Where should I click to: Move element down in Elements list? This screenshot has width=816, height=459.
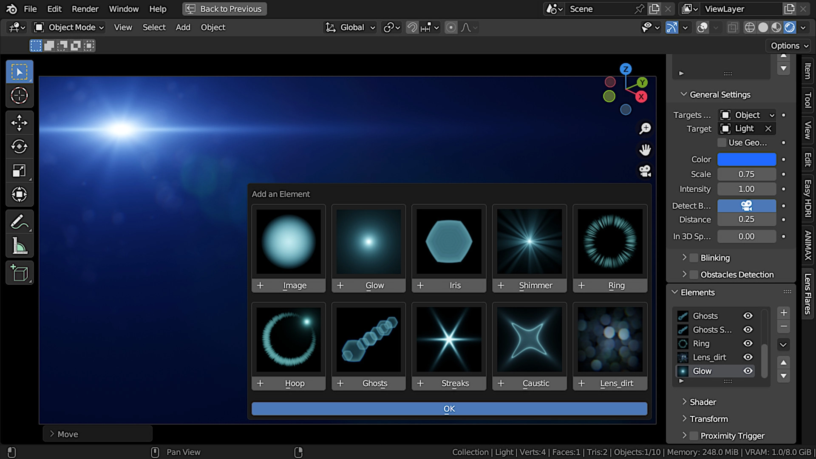[x=784, y=376]
